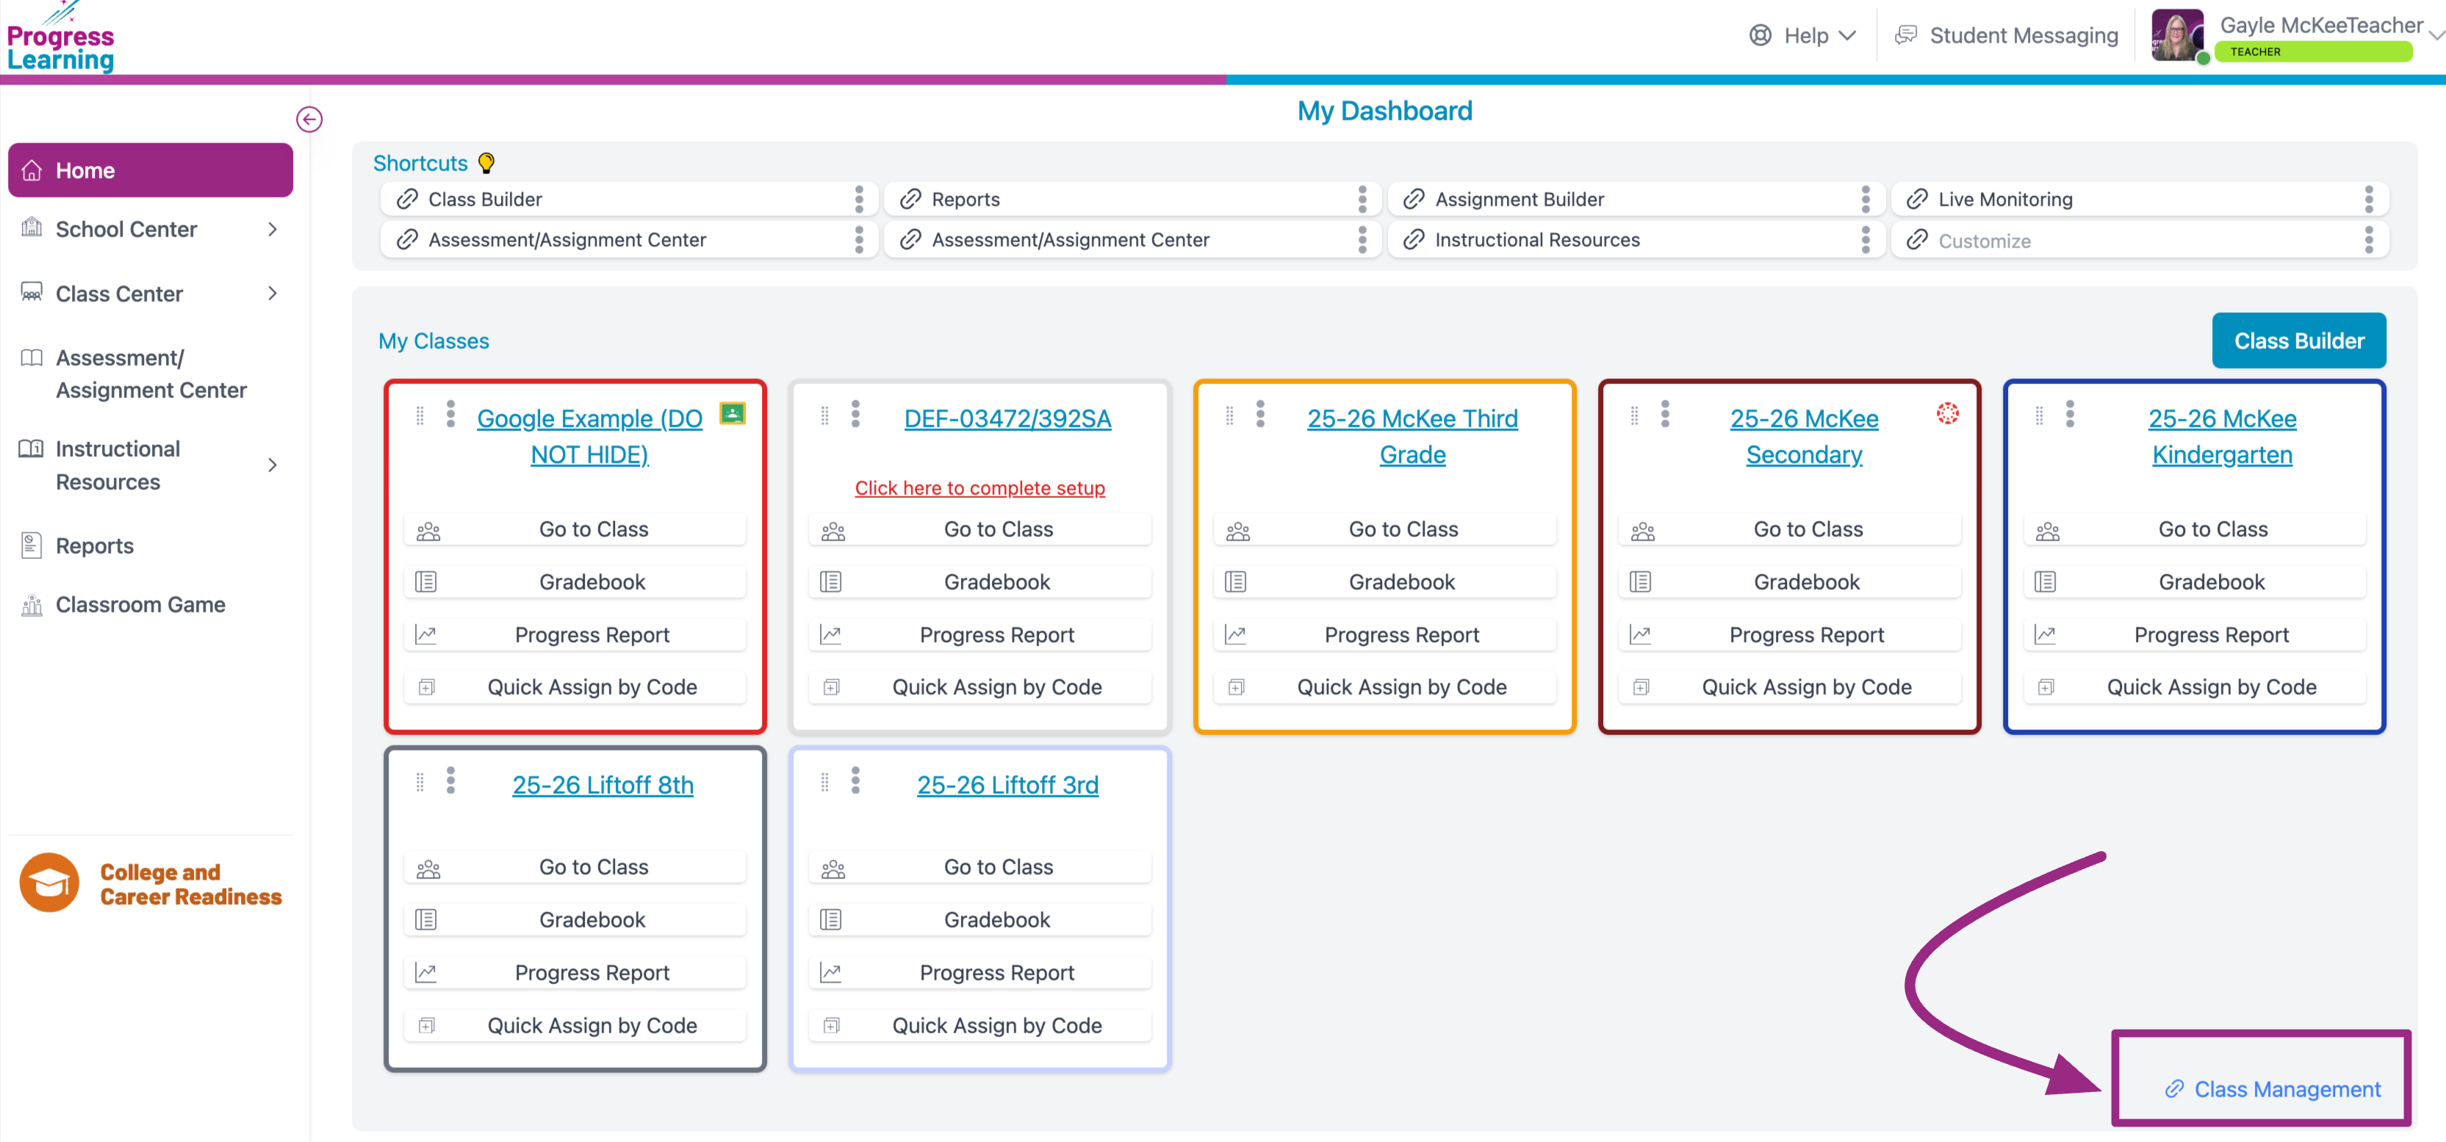Click Quick Assign by Code on DEF-03472/392SA card
The height and width of the screenshot is (1142, 2446).
(979, 687)
